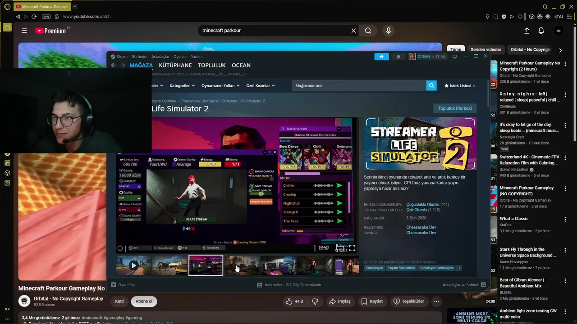Open Çok Olumlu Turkish reviews link
577x324 pixels.
click(x=417, y=210)
